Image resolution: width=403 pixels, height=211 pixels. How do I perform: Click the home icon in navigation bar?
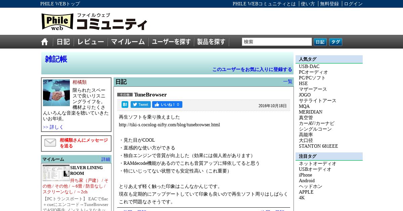(45, 42)
